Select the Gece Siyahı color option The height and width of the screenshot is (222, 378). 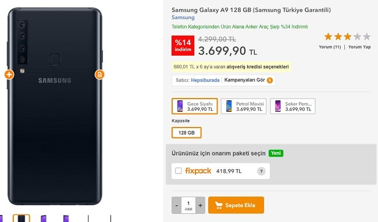(x=195, y=106)
